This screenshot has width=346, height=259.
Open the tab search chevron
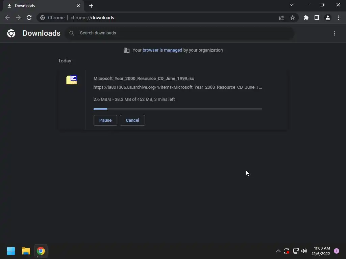click(292, 5)
